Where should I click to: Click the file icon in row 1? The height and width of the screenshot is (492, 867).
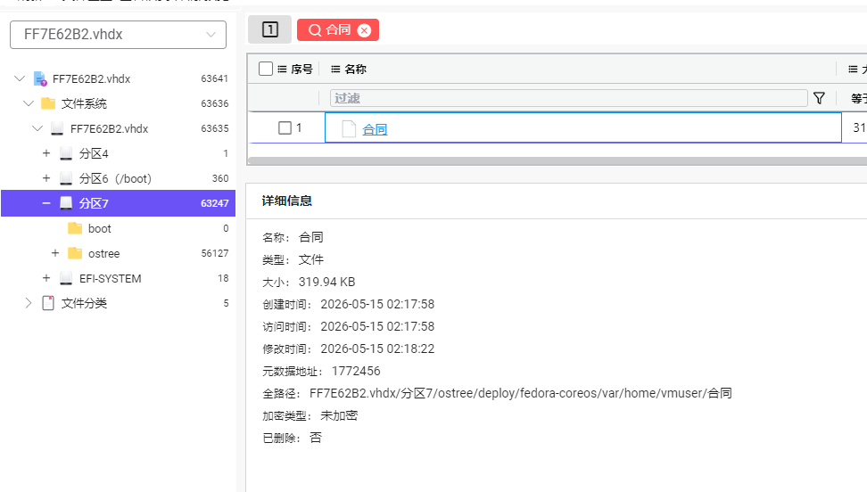[x=349, y=128]
